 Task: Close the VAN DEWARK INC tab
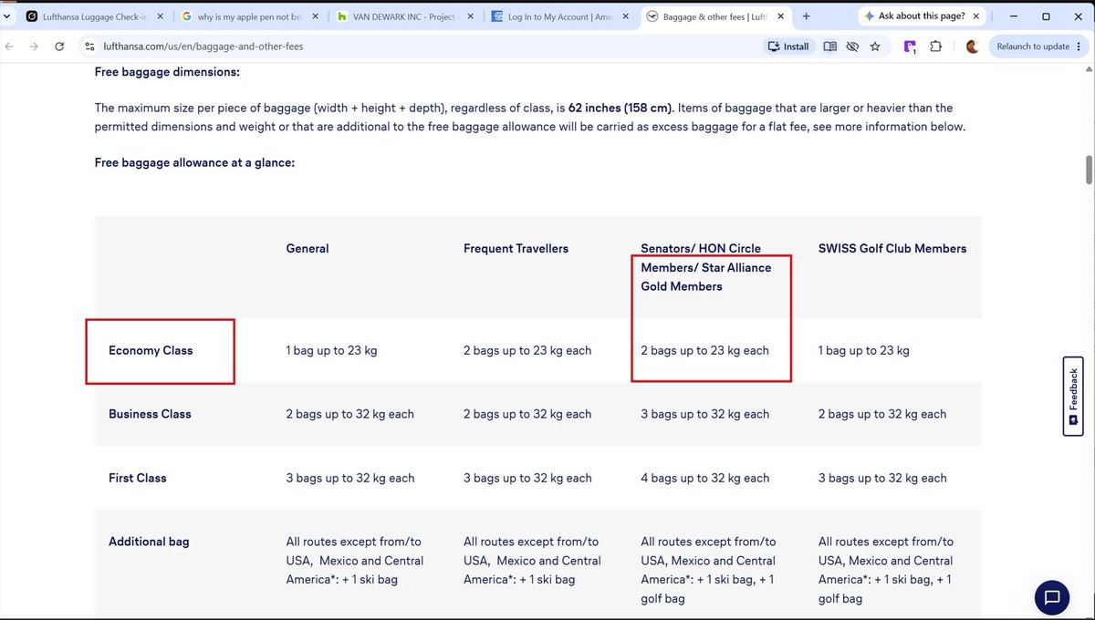(x=471, y=16)
